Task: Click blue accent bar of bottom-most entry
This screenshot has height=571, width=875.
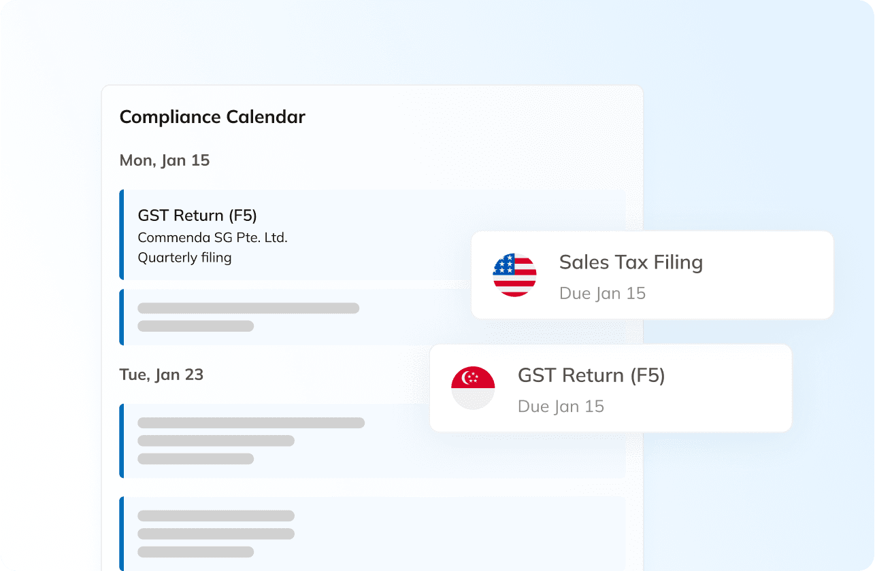Action: coord(122,534)
